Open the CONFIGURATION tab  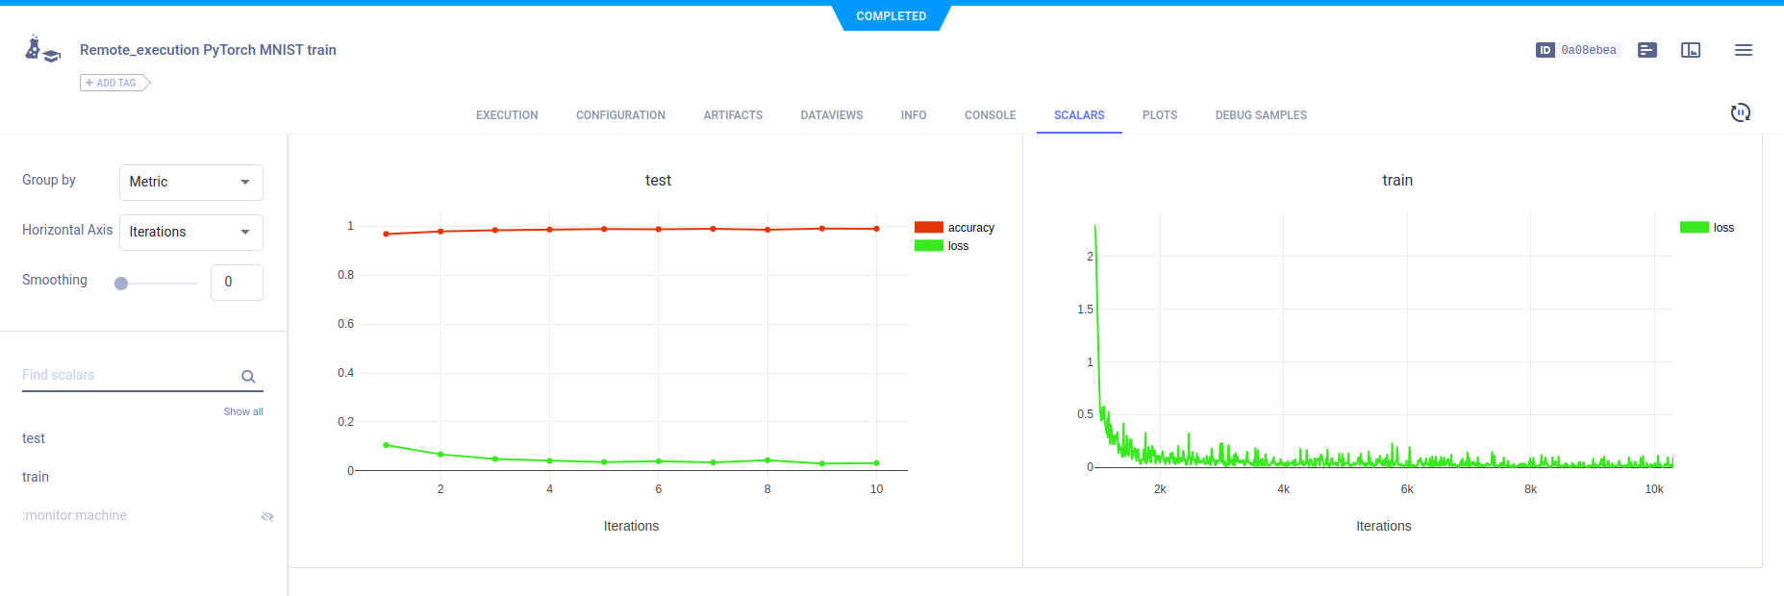tap(620, 115)
